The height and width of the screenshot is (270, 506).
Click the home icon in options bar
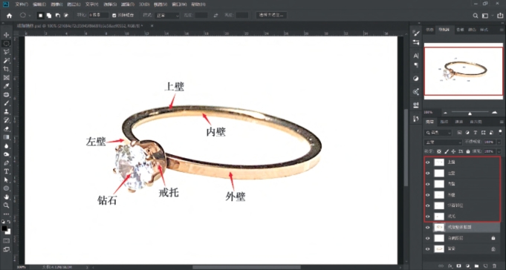10,16
